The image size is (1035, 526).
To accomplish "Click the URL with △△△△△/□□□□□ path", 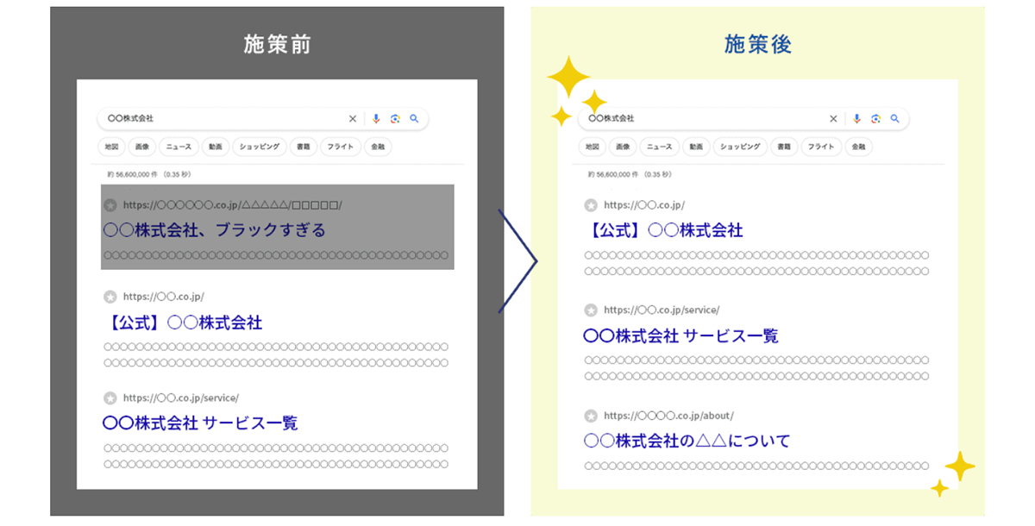I will [233, 205].
